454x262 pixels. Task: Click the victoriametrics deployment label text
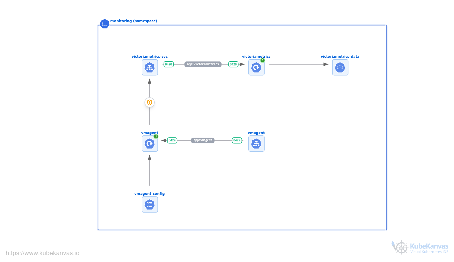coord(256,56)
